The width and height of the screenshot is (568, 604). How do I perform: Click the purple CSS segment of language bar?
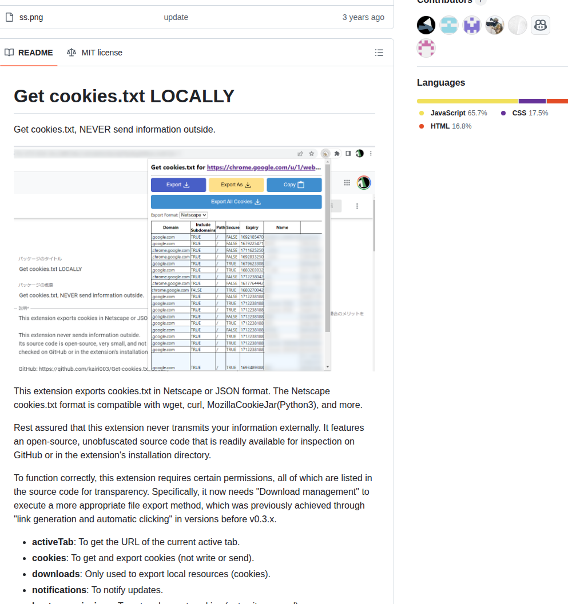(x=532, y=101)
